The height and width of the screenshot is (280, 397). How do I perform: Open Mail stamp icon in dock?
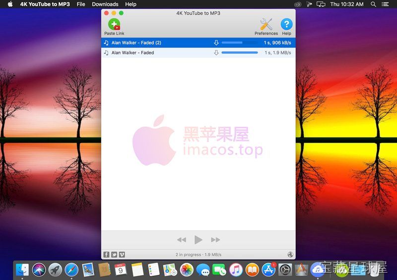point(88,270)
